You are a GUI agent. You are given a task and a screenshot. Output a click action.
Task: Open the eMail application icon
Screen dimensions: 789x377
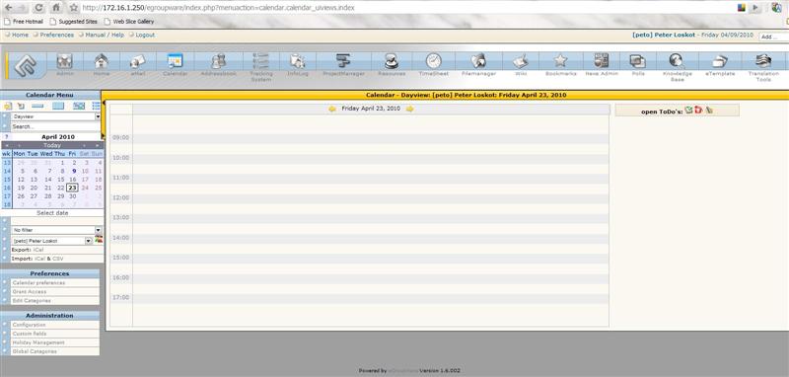[x=137, y=61]
